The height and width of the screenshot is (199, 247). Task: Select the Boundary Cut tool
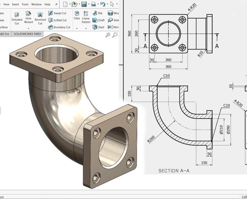59,27
